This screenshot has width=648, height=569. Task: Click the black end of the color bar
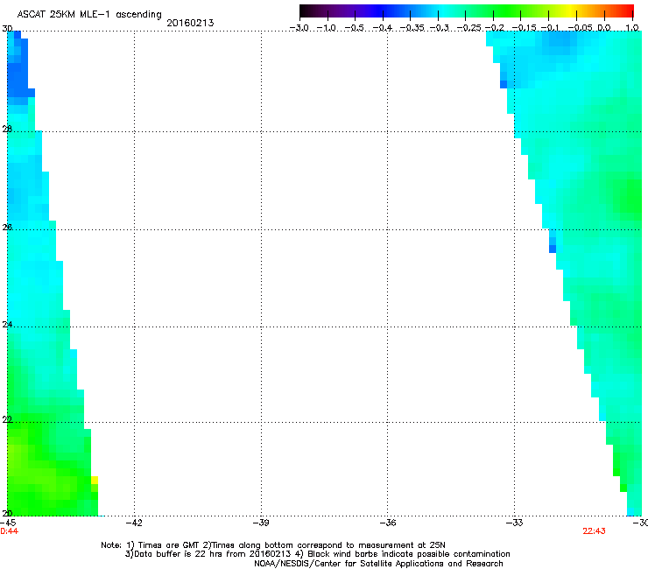click(303, 11)
